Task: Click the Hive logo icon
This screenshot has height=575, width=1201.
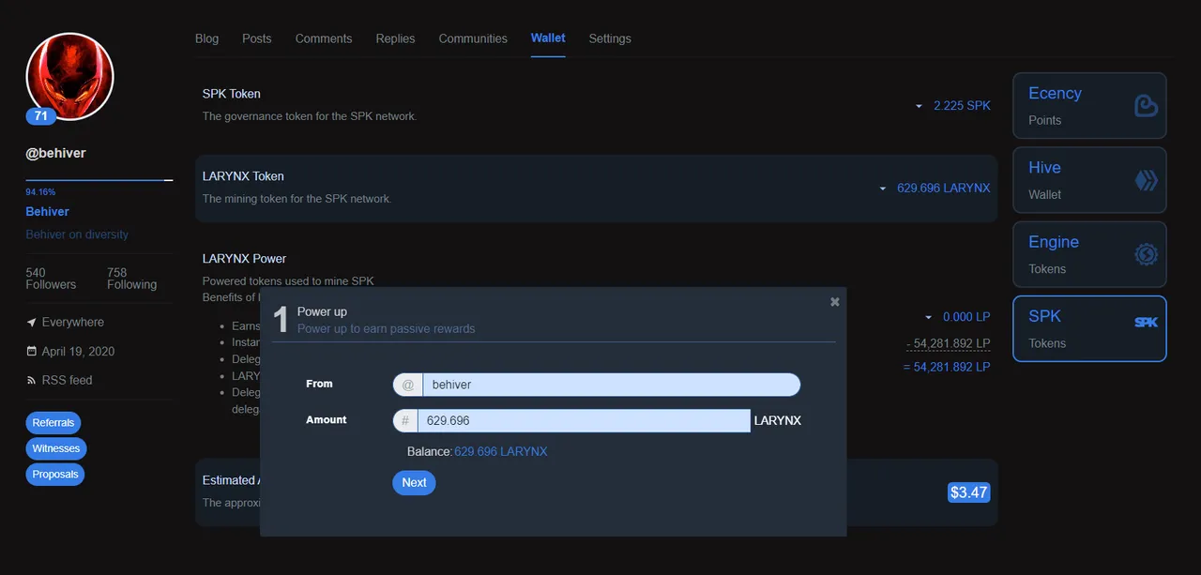Action: click(x=1146, y=180)
